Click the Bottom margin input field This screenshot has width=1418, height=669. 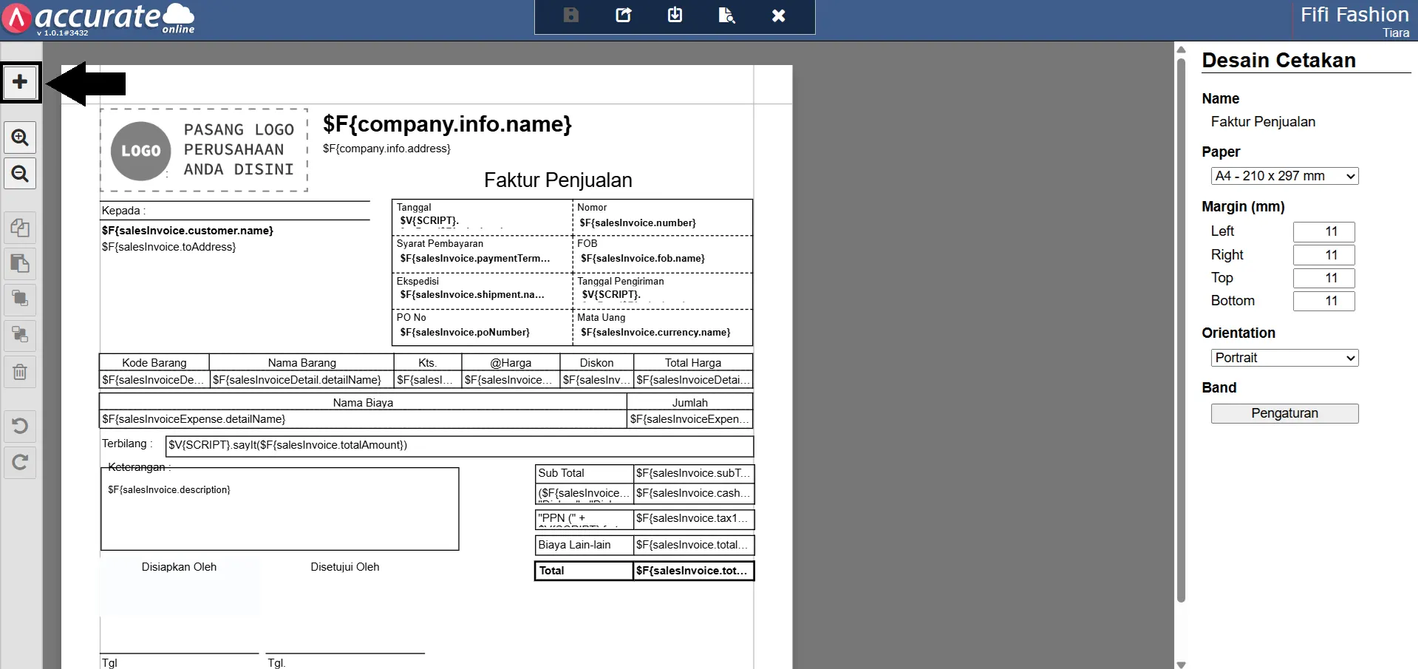tap(1323, 301)
